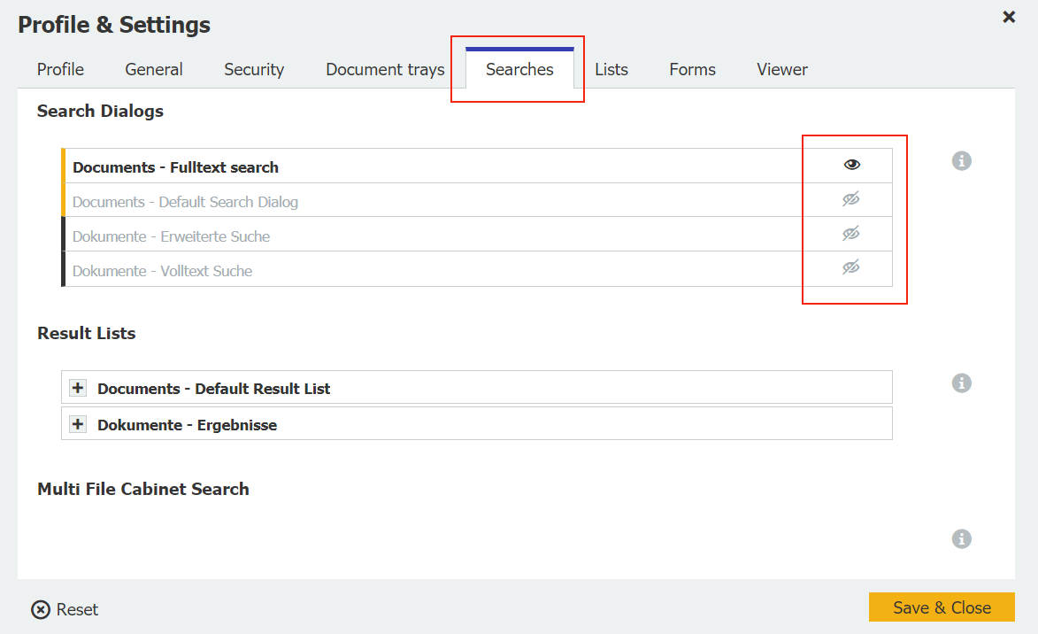Click the Reset button

(x=65, y=609)
